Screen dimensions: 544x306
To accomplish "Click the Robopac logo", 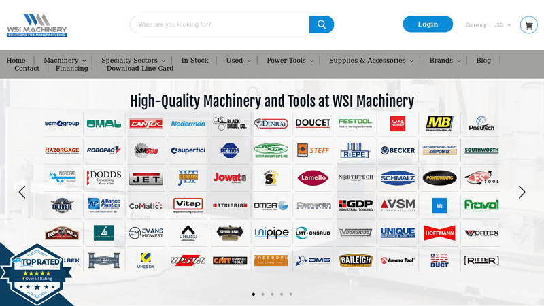I will [104, 150].
